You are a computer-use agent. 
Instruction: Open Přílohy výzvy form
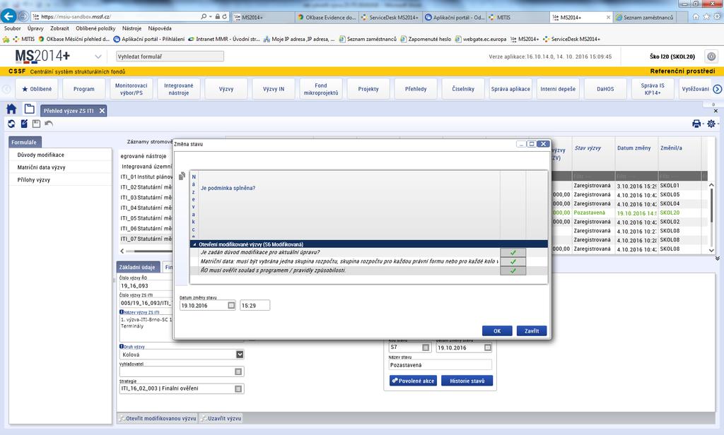click(34, 180)
